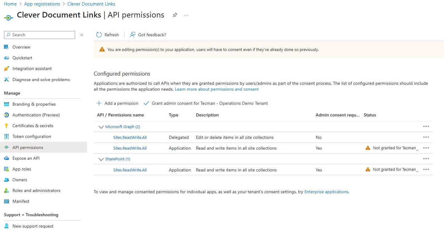The height and width of the screenshot is (235, 444).
Task: Open more options for Microsoft Graph group row
Action: coord(426,126)
